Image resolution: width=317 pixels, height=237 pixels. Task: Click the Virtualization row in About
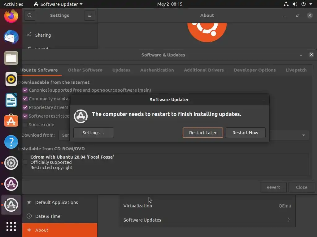tap(207, 206)
